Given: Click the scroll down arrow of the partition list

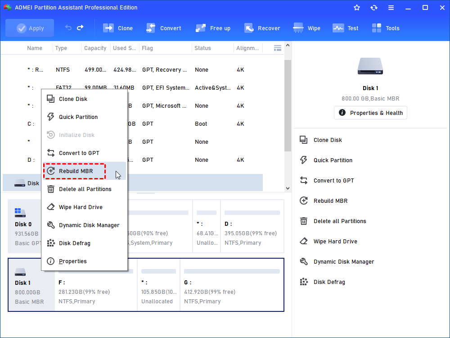Looking at the screenshot, I should (288, 188).
